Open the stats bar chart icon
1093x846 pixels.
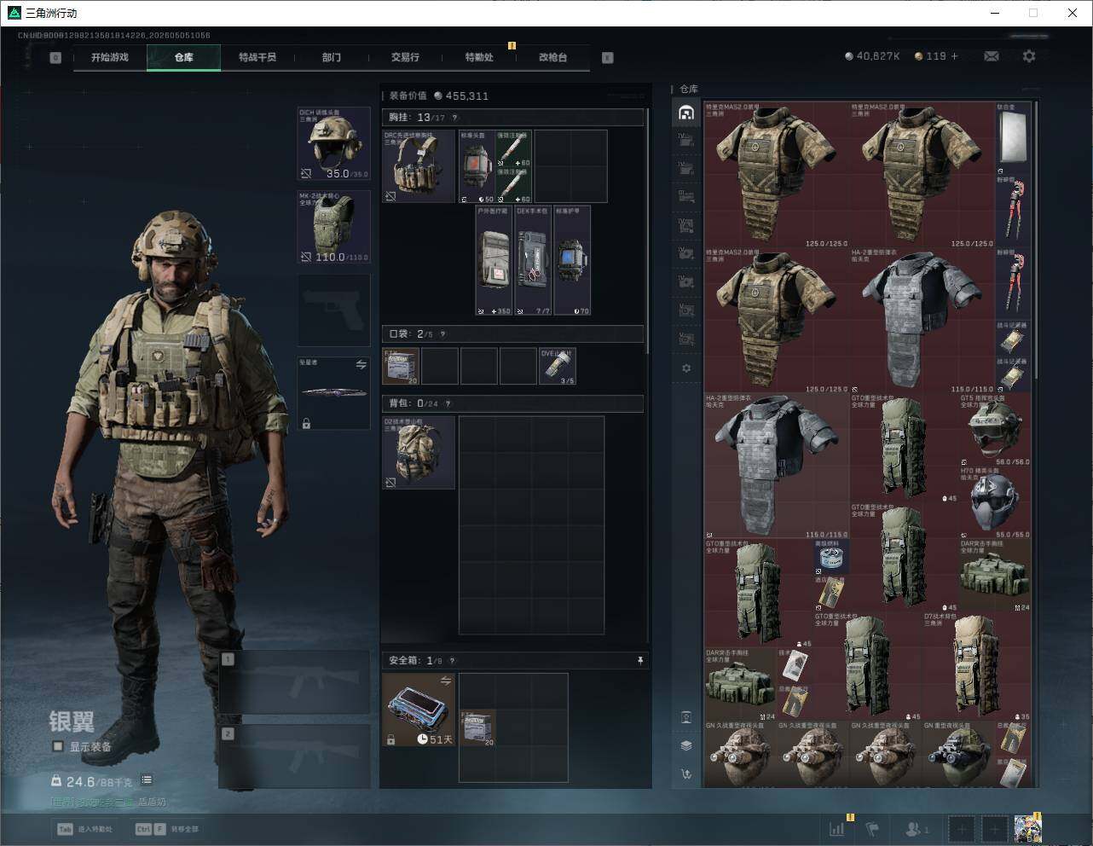[x=838, y=828]
